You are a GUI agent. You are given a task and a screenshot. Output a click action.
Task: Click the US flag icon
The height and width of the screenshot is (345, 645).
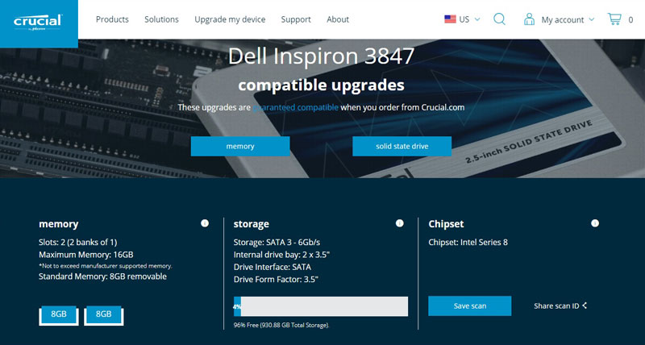click(450, 19)
